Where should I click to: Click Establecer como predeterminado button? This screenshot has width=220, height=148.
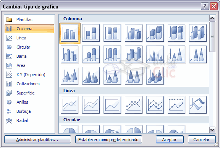click(x=108, y=140)
